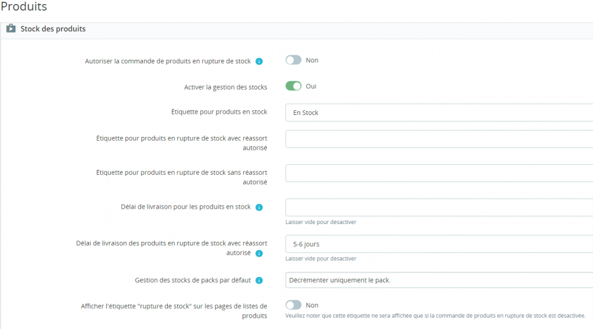Click the Activer la gestion des stocks label text
The width and height of the screenshot is (593, 329).
pos(225,87)
